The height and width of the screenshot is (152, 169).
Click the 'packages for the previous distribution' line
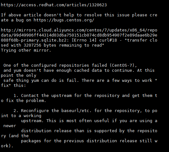(x=89, y=141)
